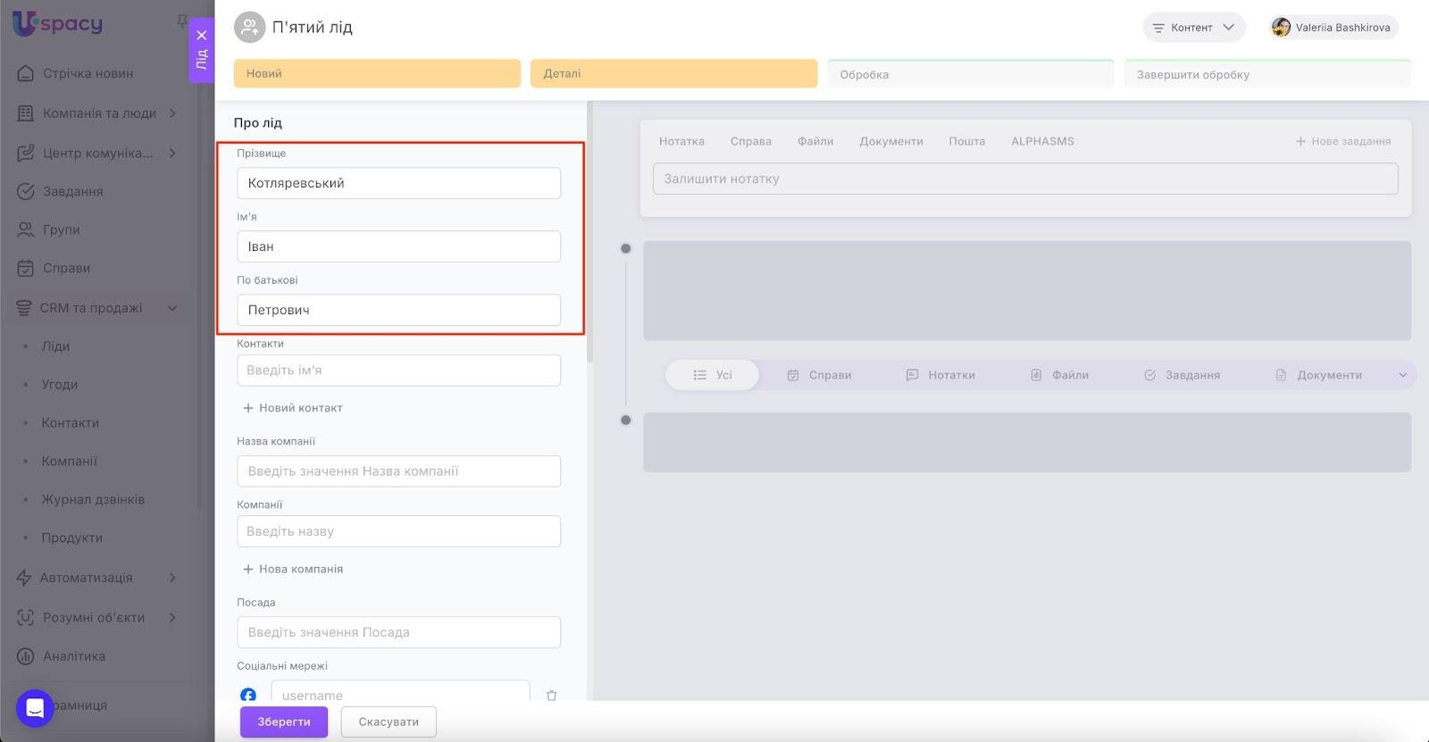The image size is (1429, 742).
Task: Delete social network entry with trash icon
Action: pyautogui.click(x=551, y=695)
